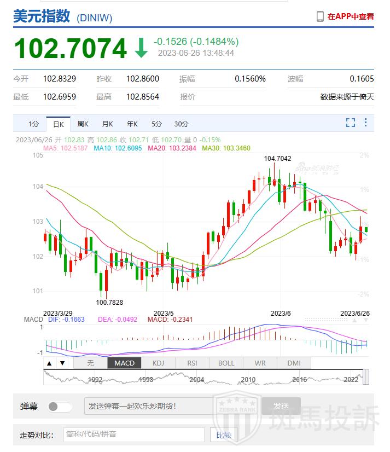Viewport: 390px width, 452px height.
Task: Select the 30分 chart period
Action: 181,124
